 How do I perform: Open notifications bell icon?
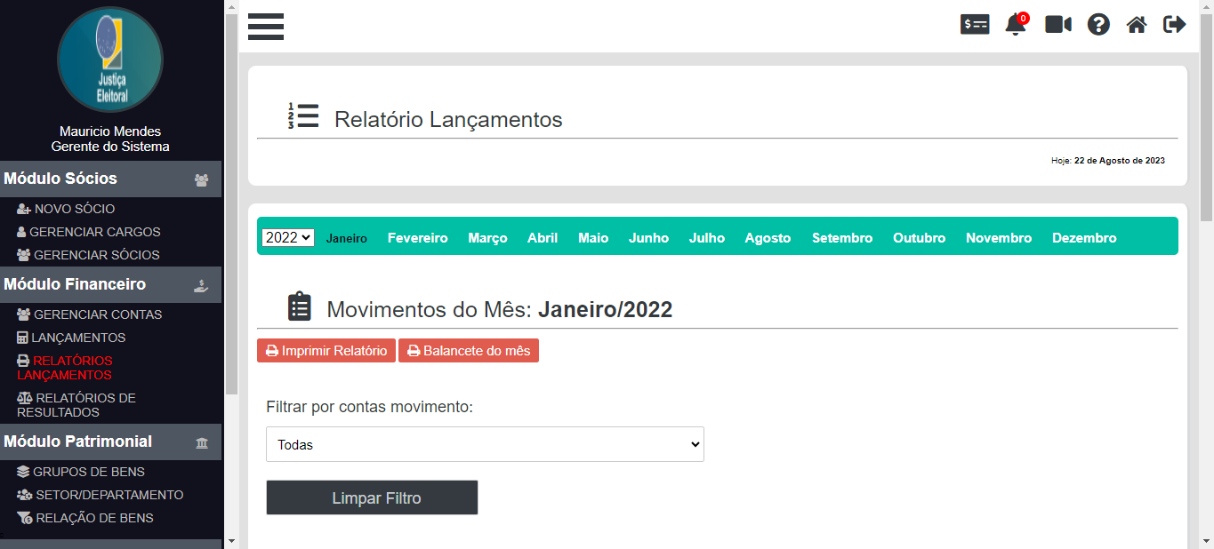(x=1016, y=25)
